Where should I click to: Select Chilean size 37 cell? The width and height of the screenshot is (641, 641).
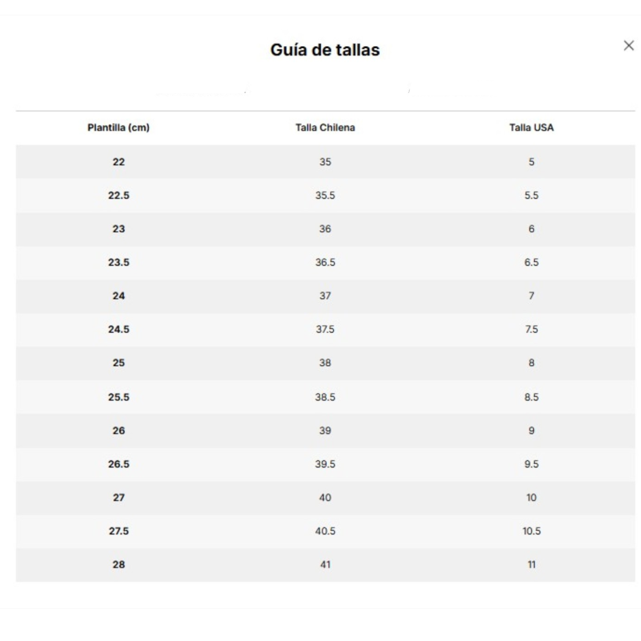[x=325, y=296]
